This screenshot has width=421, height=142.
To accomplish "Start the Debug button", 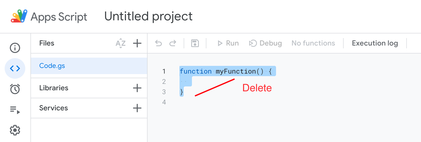I will tap(265, 43).
